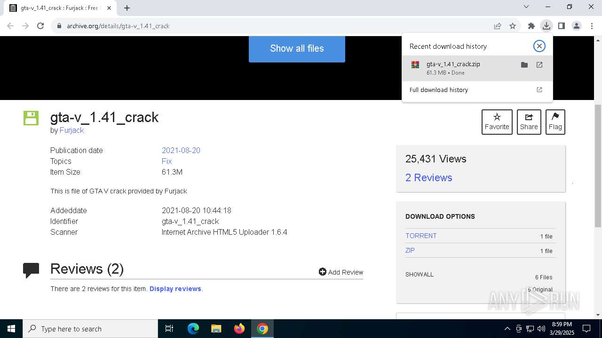The width and height of the screenshot is (602, 338).
Task: Open the Windows Start menu
Action: click(11, 329)
